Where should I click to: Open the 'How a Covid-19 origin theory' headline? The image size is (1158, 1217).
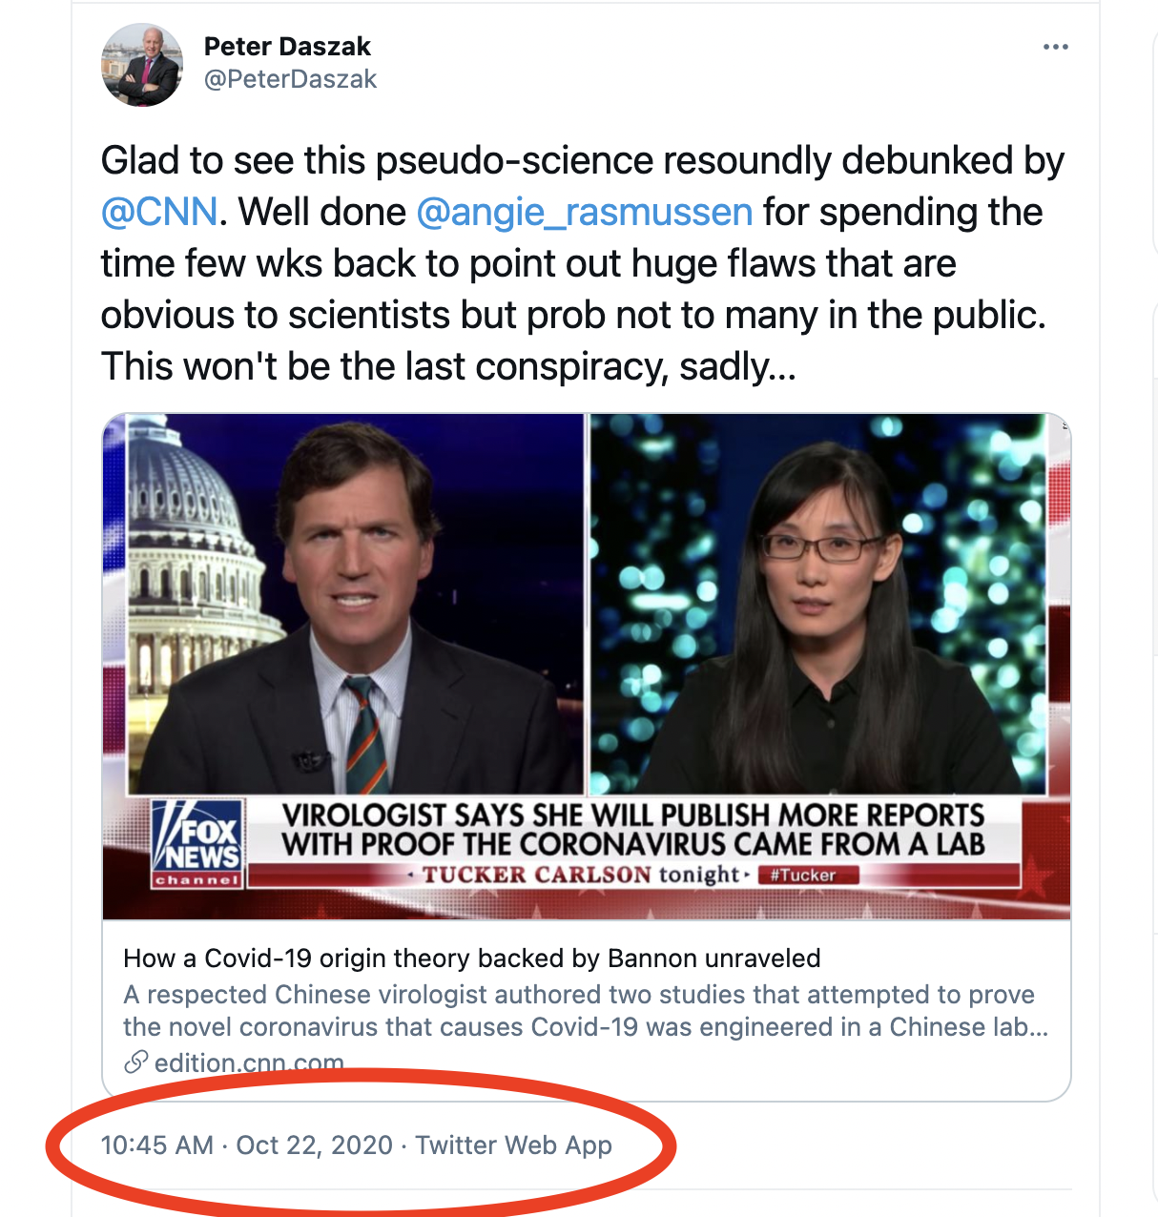click(472, 958)
